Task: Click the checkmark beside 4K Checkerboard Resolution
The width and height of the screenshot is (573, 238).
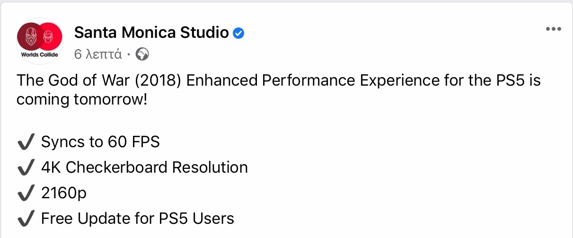Action: click(x=26, y=167)
